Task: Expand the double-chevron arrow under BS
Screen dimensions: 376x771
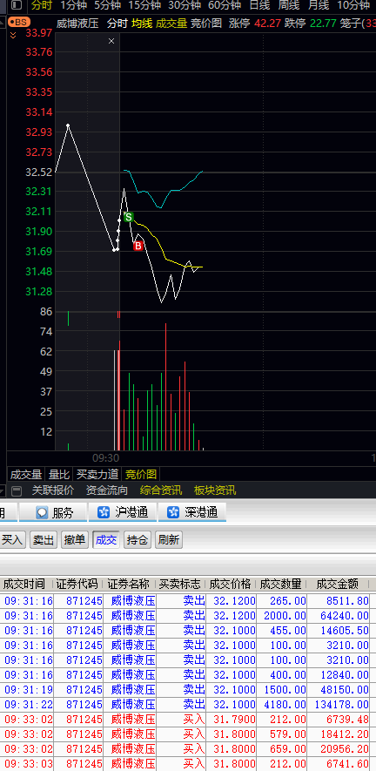Action: (x=13, y=35)
